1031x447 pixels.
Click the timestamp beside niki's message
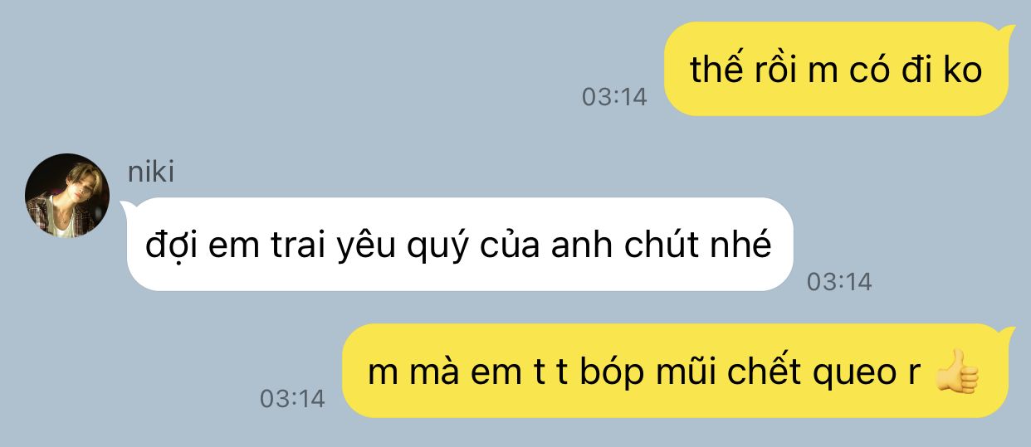point(839,282)
